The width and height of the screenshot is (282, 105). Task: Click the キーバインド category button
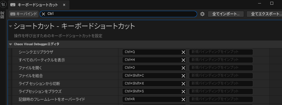coord(24,14)
